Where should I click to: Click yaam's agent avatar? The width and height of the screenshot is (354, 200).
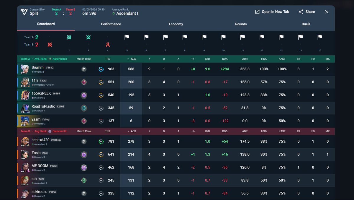[25, 121]
